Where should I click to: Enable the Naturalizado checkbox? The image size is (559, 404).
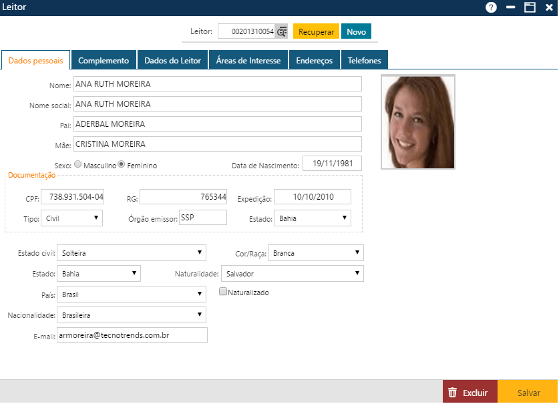[223, 292]
